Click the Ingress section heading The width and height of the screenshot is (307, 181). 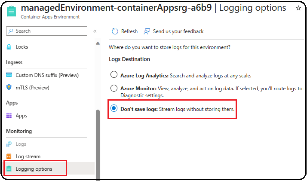click(x=14, y=62)
